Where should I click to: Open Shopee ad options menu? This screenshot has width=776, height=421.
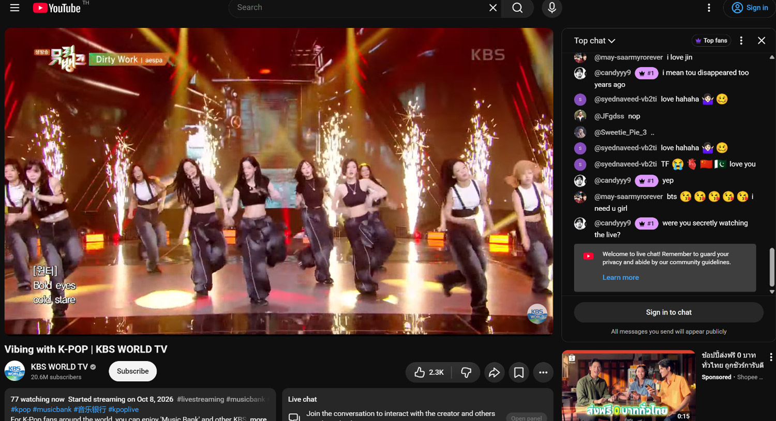771,357
